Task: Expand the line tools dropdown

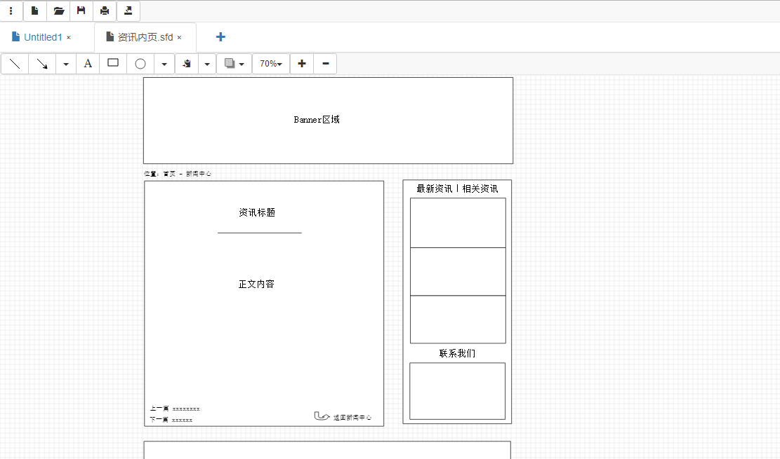Action: tap(66, 64)
